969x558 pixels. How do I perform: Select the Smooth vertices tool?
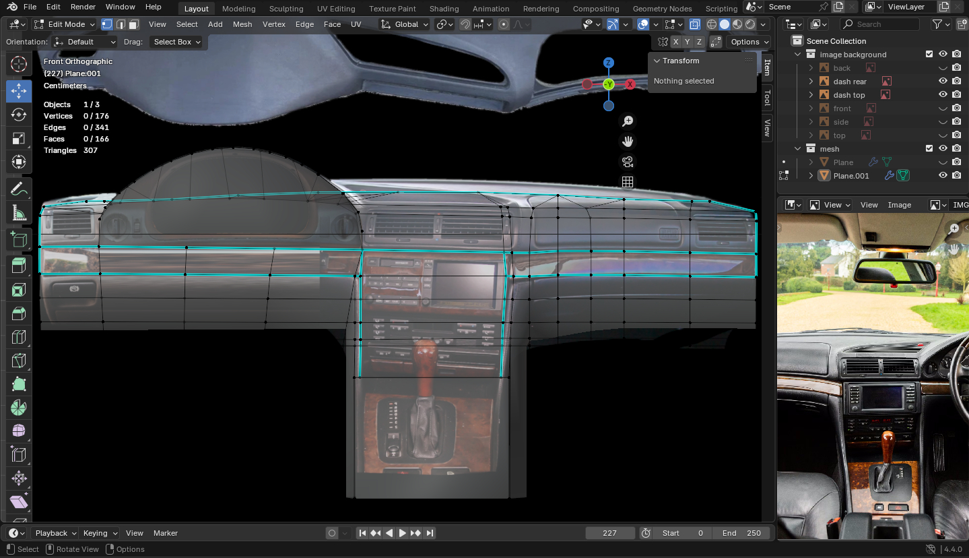[x=19, y=431]
